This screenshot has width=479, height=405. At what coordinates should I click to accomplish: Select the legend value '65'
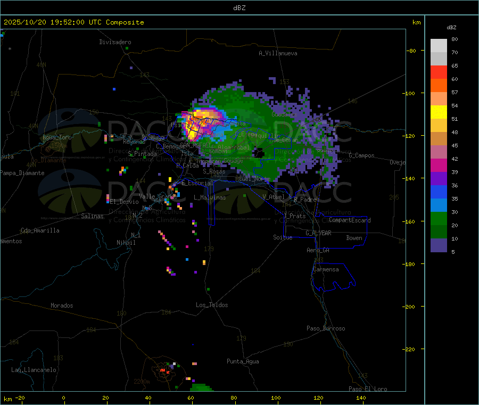[x=455, y=65]
